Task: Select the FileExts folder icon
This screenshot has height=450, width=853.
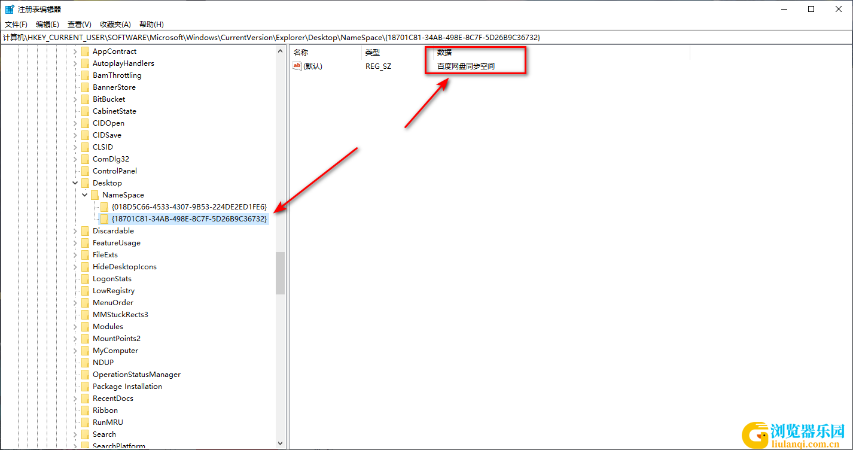Action: click(x=85, y=255)
